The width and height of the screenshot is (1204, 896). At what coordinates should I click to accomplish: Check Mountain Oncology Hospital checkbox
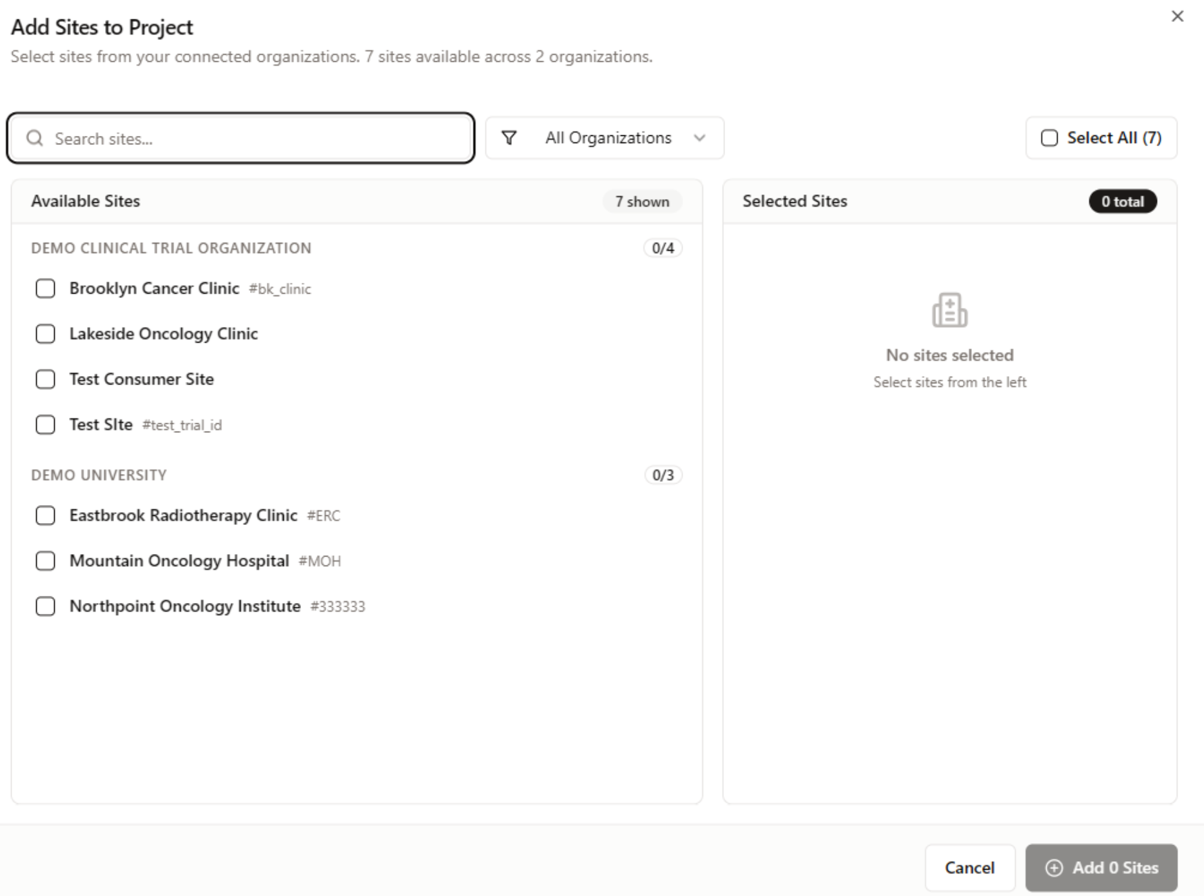[x=45, y=561]
